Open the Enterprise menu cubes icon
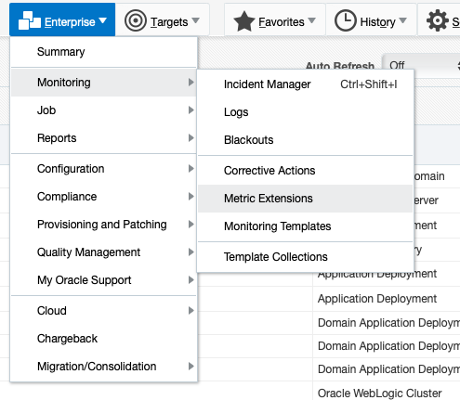Screen dimensions: 460x400 [x=30, y=20]
